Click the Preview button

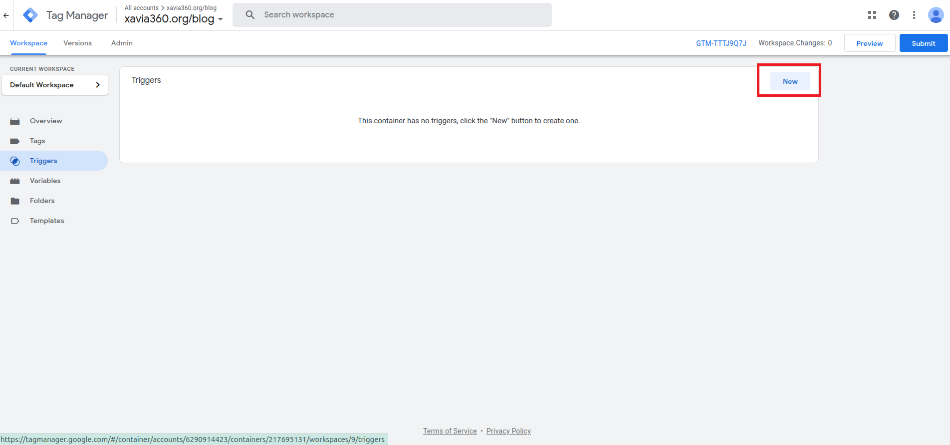click(869, 43)
